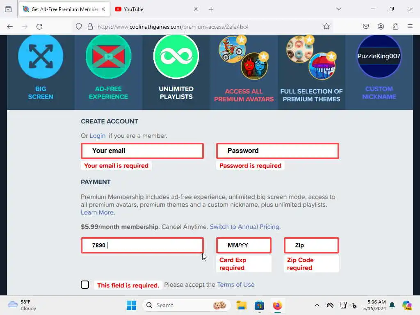Bookmark this page with the star icon

(326, 26)
